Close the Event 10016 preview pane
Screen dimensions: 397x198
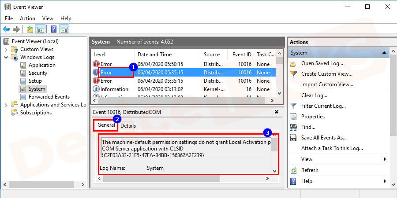277,112
